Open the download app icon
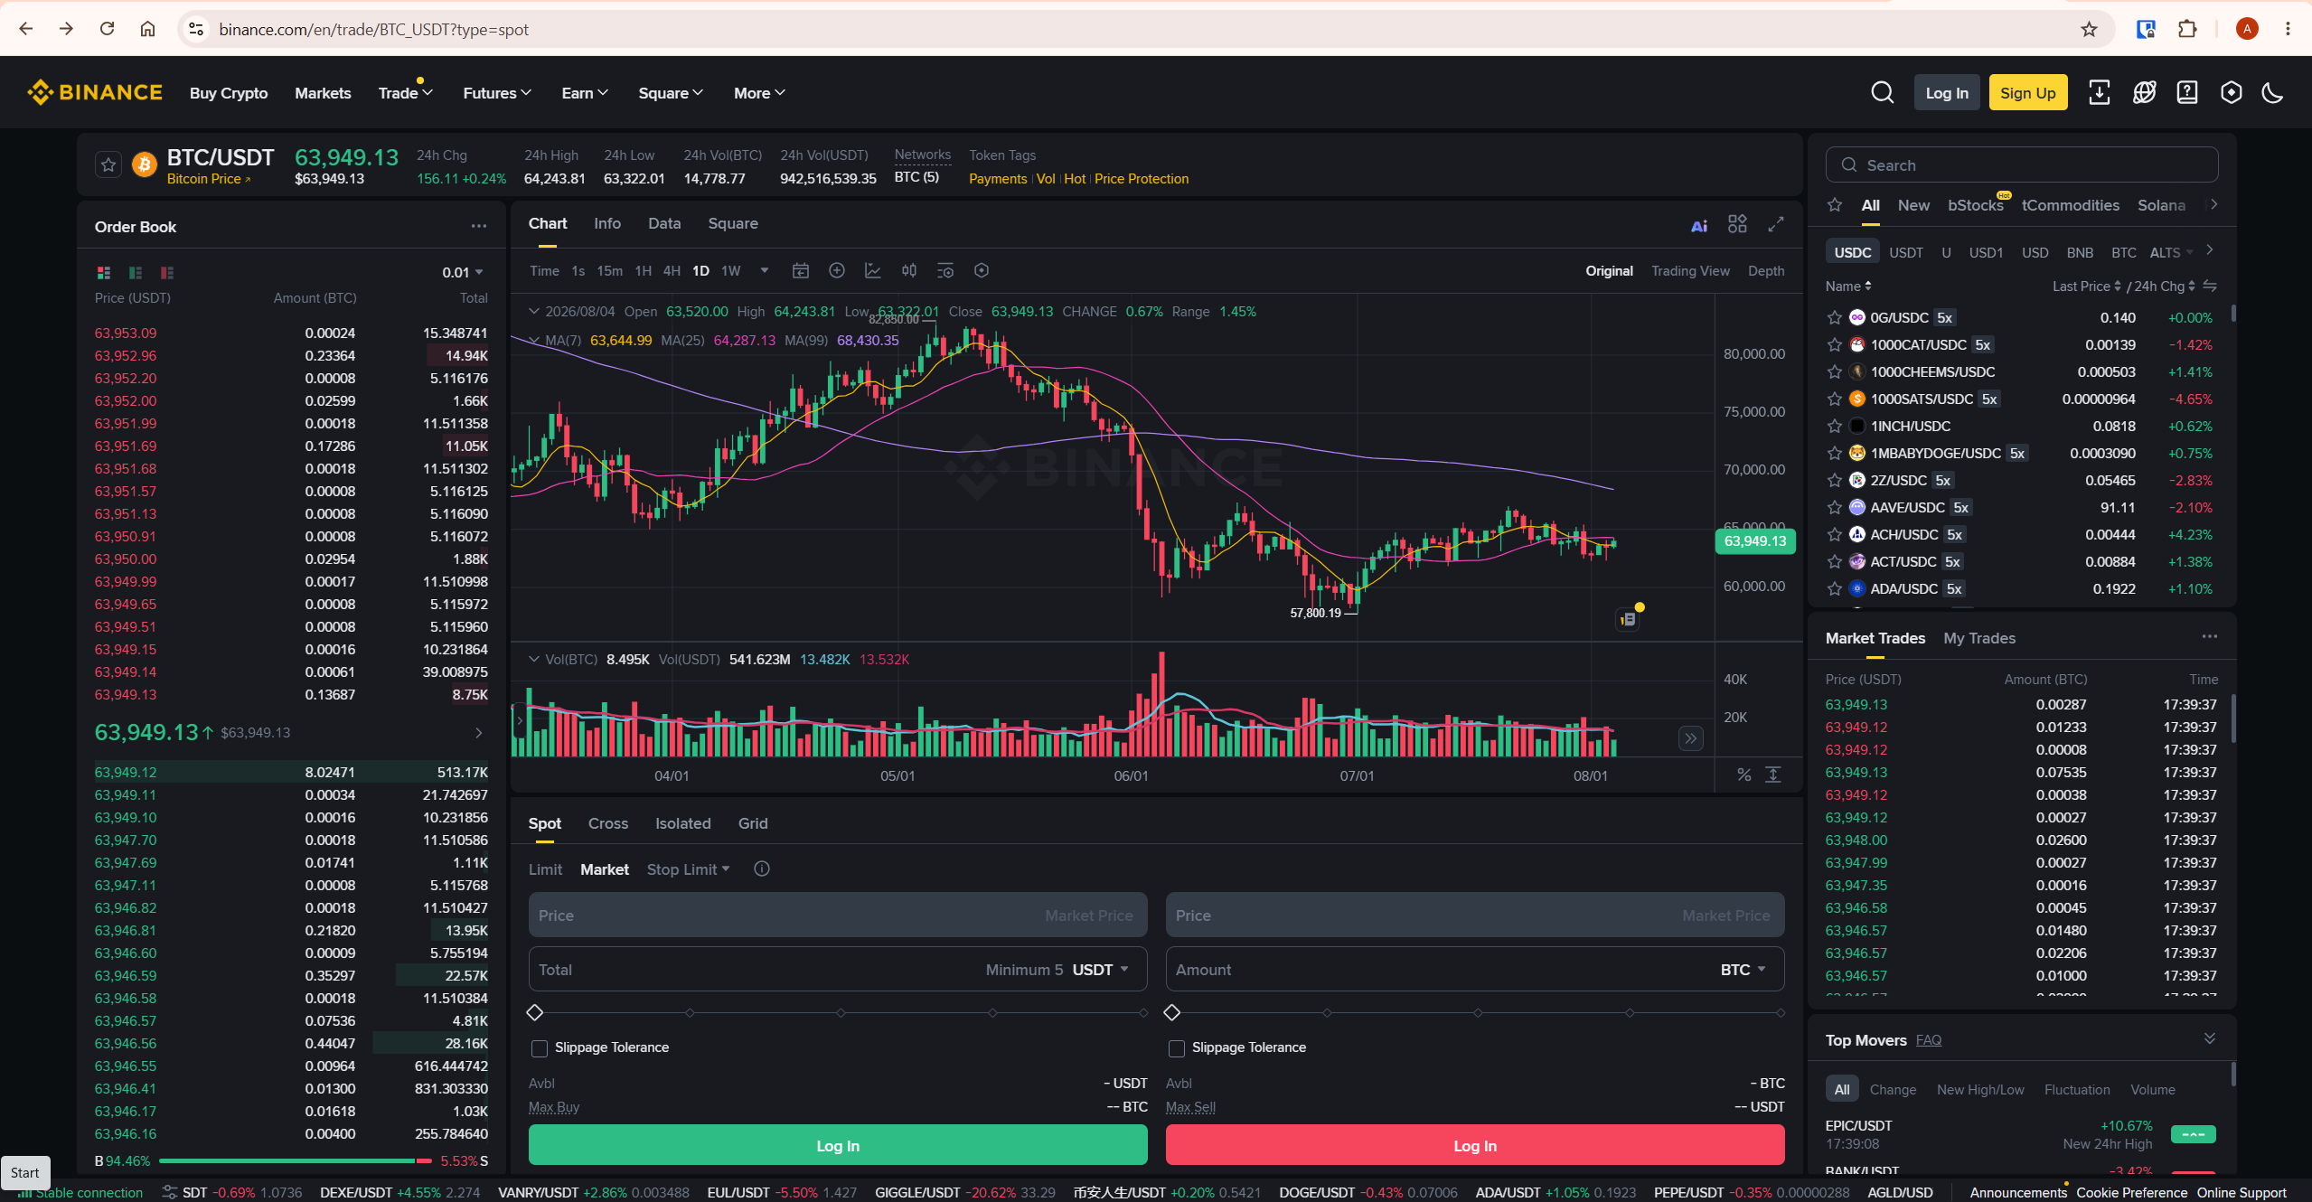2312x1202 pixels. coord(2099,93)
